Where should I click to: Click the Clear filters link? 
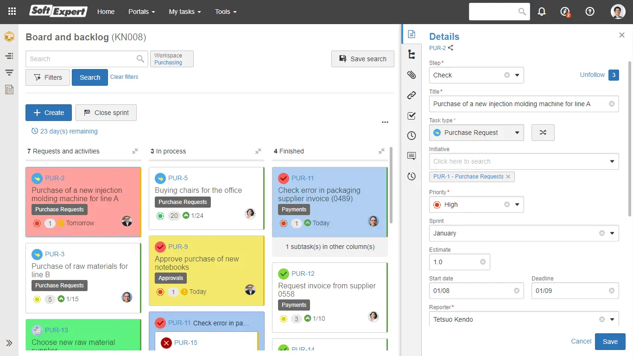pyautogui.click(x=124, y=77)
